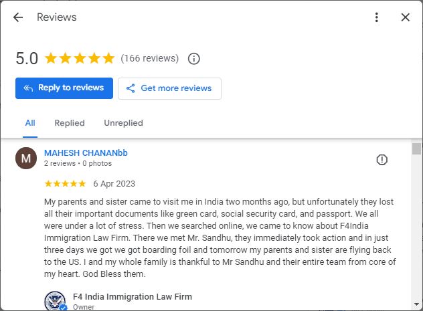Open MAHESH CHANANbb's profile link
The width and height of the screenshot is (423, 311).
point(86,152)
